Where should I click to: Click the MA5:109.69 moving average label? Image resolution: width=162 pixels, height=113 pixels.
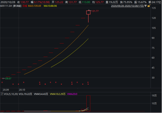(x=34, y=6)
